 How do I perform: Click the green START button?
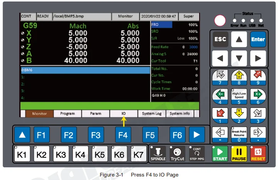[x=220, y=154]
